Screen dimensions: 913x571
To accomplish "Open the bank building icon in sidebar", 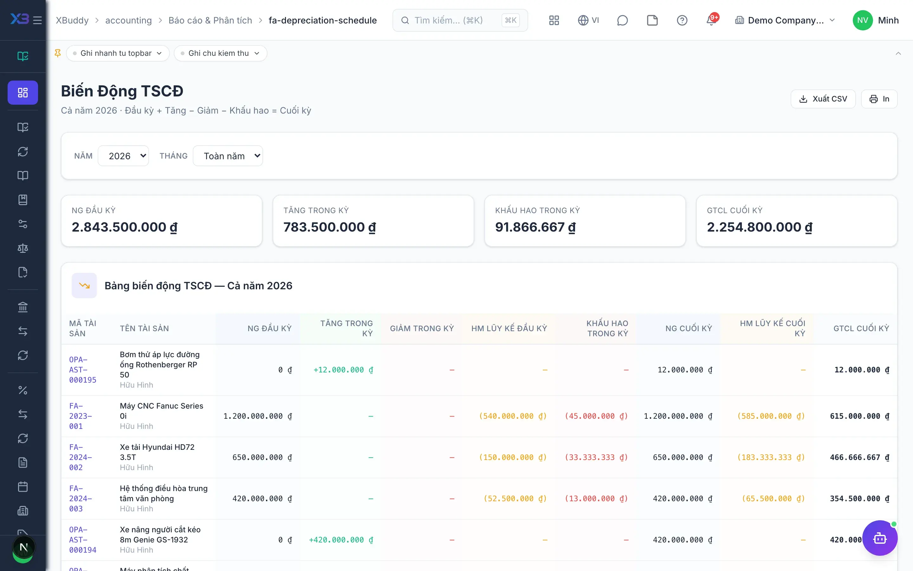I will pyautogui.click(x=23, y=307).
